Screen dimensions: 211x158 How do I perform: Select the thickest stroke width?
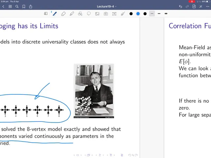click(166, 14)
